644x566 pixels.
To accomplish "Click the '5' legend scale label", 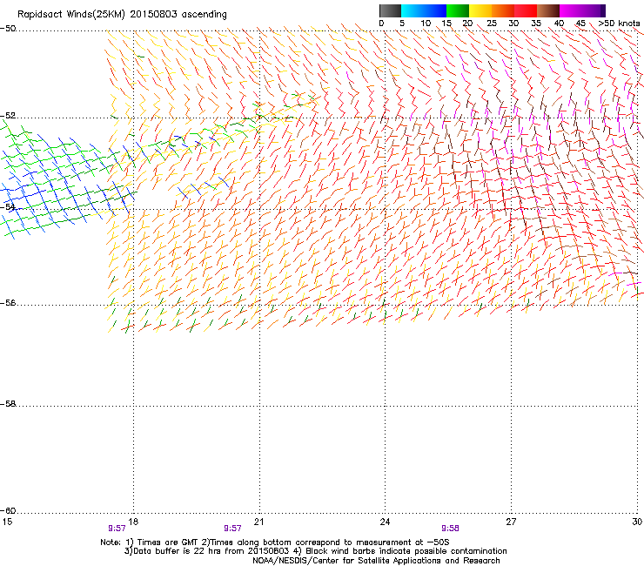I will click(402, 24).
